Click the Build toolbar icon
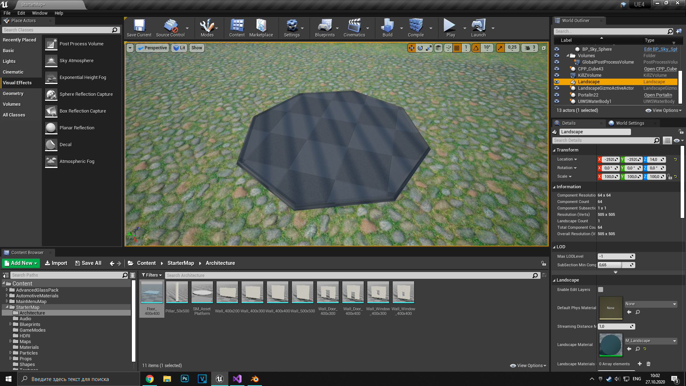Viewport: 686px width, 386px height. (387, 28)
